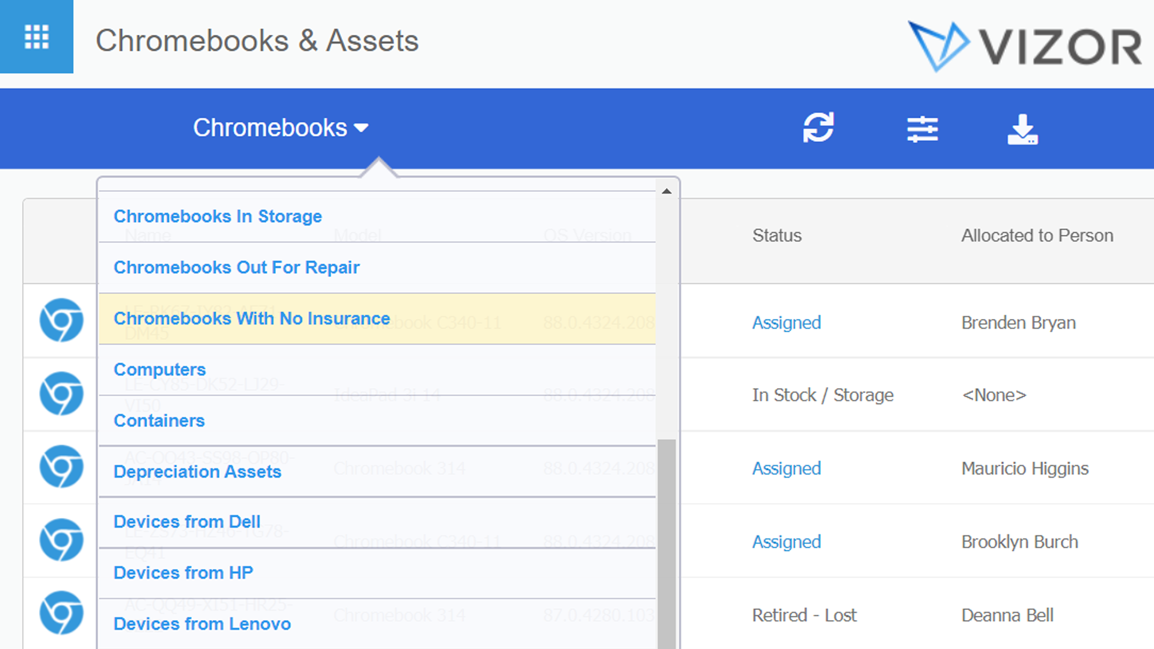This screenshot has height=649, width=1154.
Task: Click the Brooklyn Burch cell
Action: (1019, 541)
